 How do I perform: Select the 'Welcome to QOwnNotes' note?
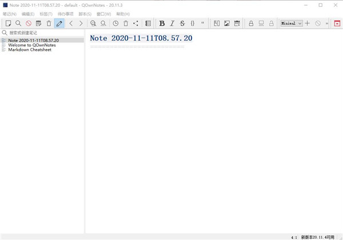point(32,45)
